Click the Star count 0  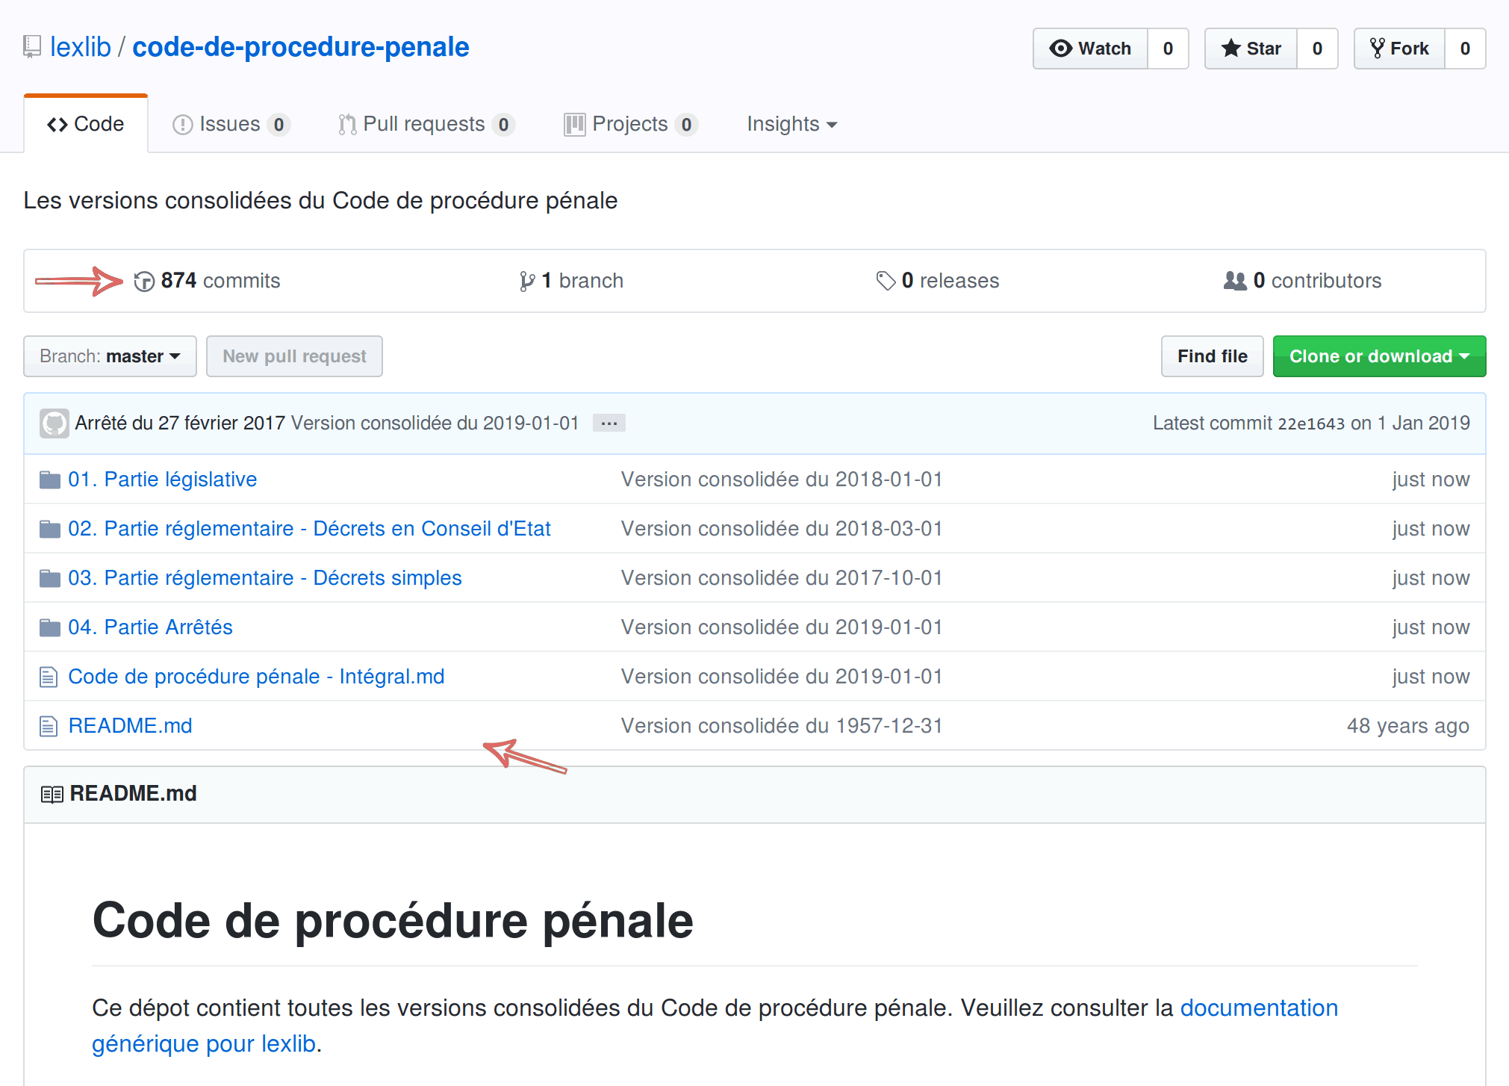point(1318,49)
